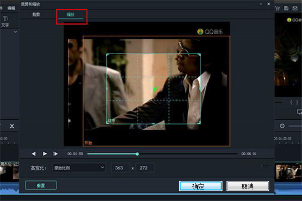Image resolution: width=302 pixels, height=201 pixels.
Task: Click the 重置 reset button
Action: click(x=41, y=185)
